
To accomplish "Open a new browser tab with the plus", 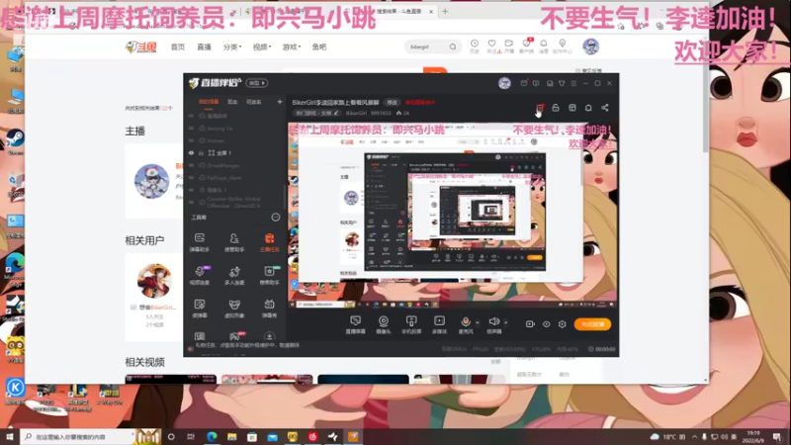I will (x=445, y=11).
